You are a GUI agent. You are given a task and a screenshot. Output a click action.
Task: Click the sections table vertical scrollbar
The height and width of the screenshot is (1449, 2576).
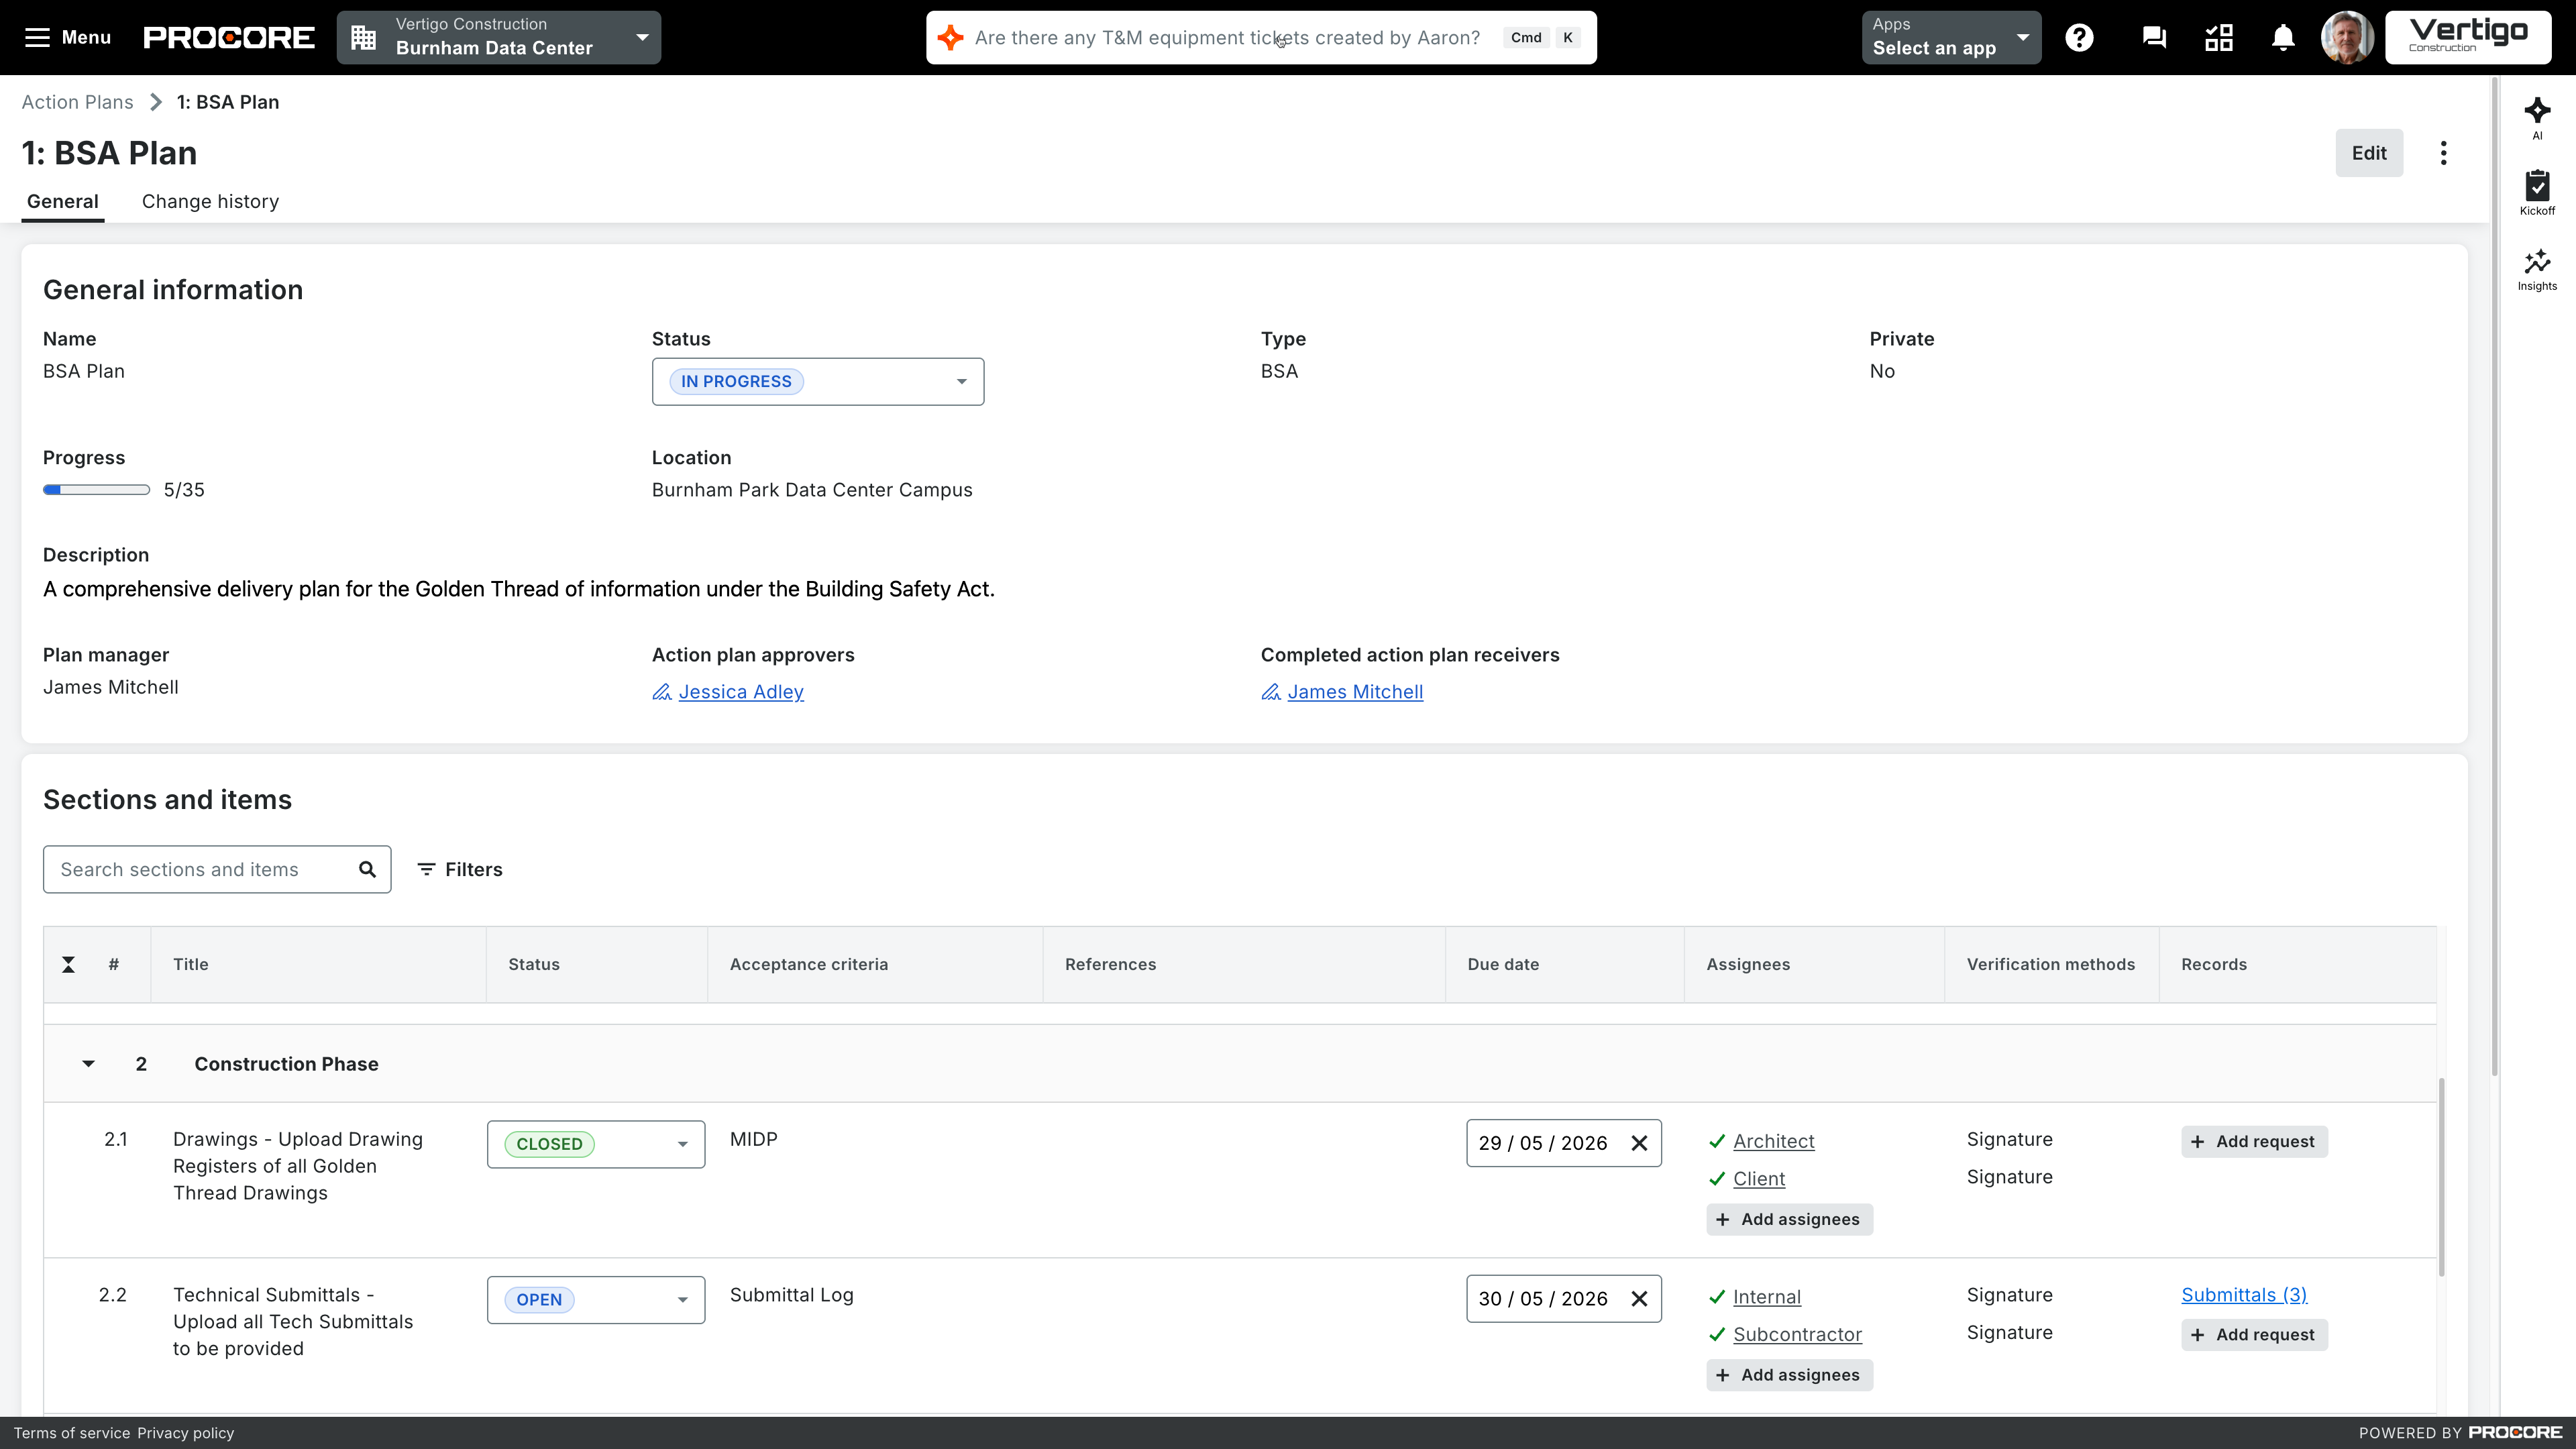2441,1177
